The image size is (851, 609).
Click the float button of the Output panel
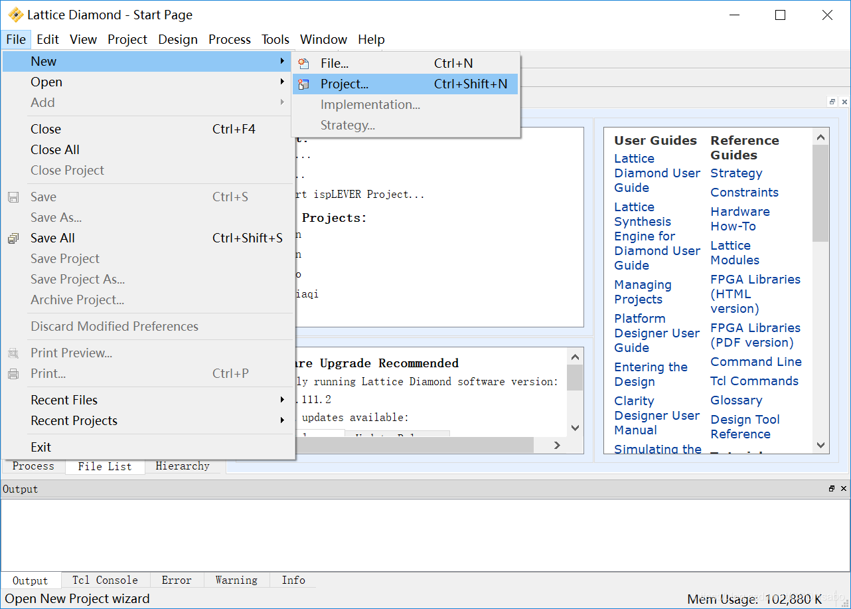(x=832, y=489)
